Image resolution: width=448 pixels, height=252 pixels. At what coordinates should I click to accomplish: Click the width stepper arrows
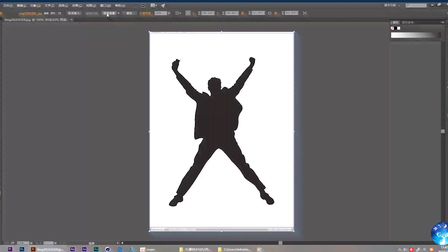coord(250,13)
